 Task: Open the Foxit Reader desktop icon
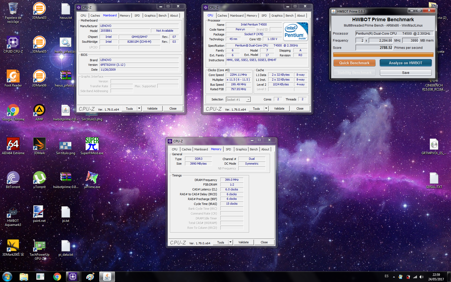pyautogui.click(x=13, y=78)
